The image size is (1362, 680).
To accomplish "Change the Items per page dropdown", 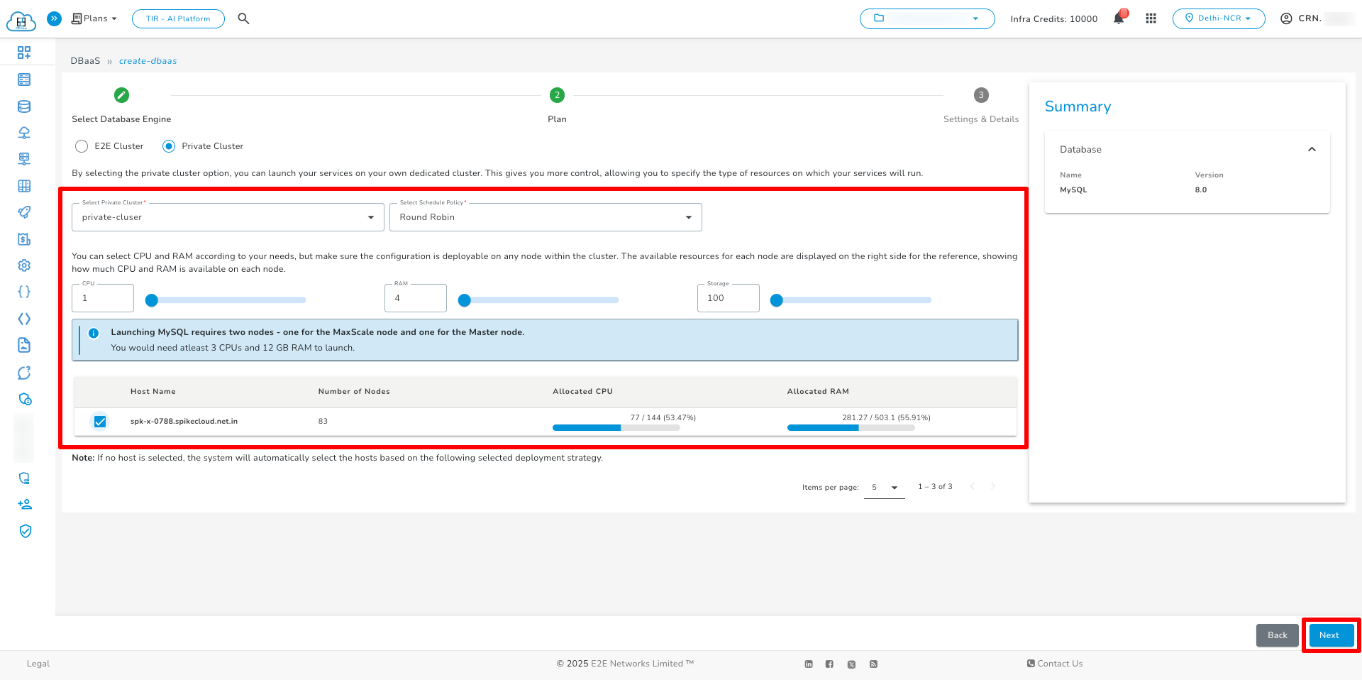I will pyautogui.click(x=883, y=487).
